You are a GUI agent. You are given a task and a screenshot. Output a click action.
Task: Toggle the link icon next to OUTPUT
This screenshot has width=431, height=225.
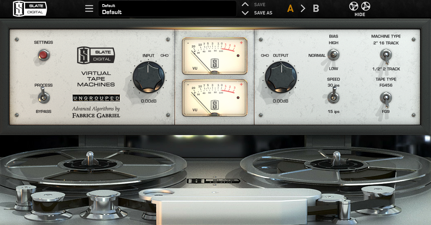coord(265,55)
